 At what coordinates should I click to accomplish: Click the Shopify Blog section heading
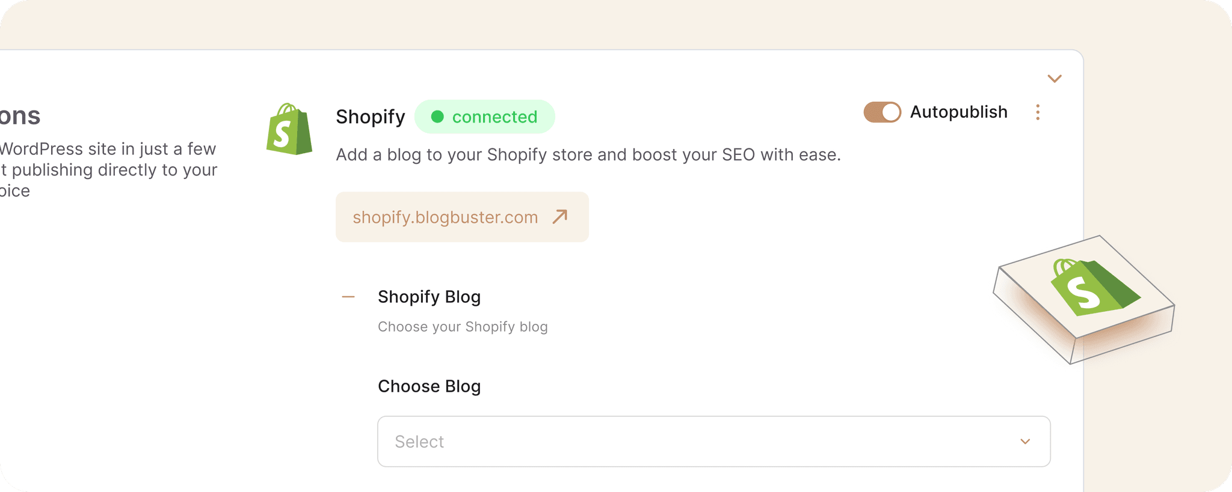tap(430, 296)
